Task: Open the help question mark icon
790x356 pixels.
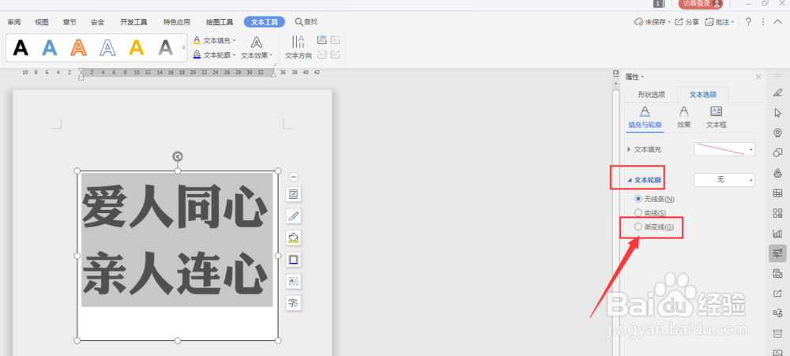Action: [x=748, y=21]
